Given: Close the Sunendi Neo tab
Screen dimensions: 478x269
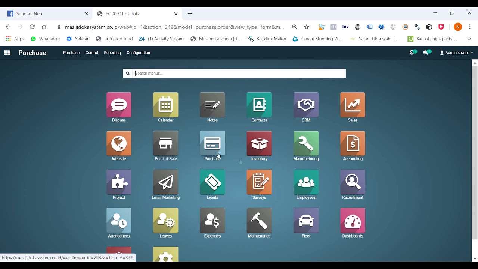Looking at the screenshot, I should pyautogui.click(x=87, y=14).
